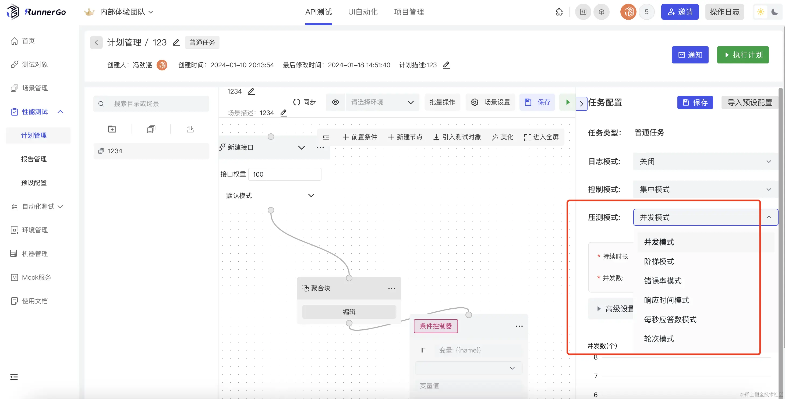
Task: Collapse the sidebar with bottom-left menu icon
Action: (x=14, y=377)
